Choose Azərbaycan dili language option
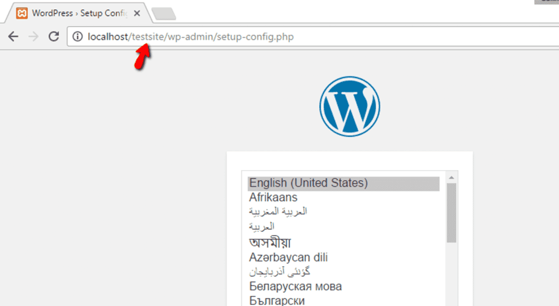The height and width of the screenshot is (306, 559). pyautogui.click(x=288, y=257)
